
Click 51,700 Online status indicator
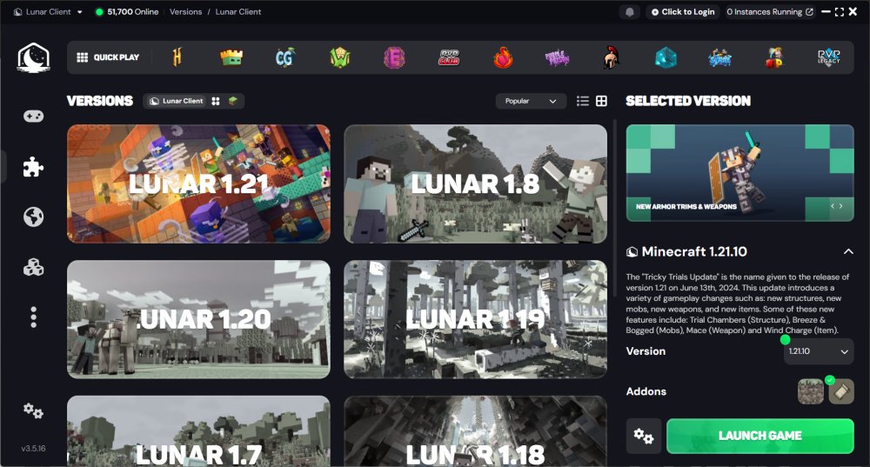pyautogui.click(x=128, y=11)
